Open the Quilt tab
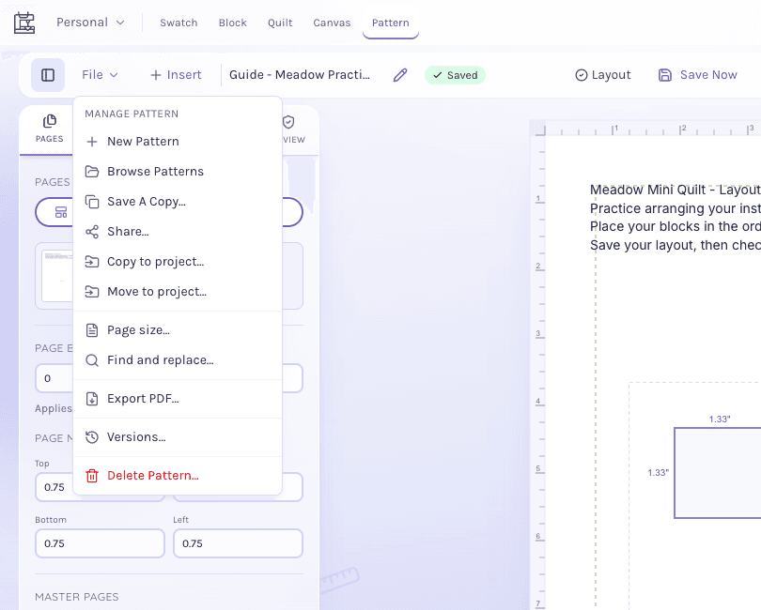This screenshot has width=761, height=610. coord(280,23)
